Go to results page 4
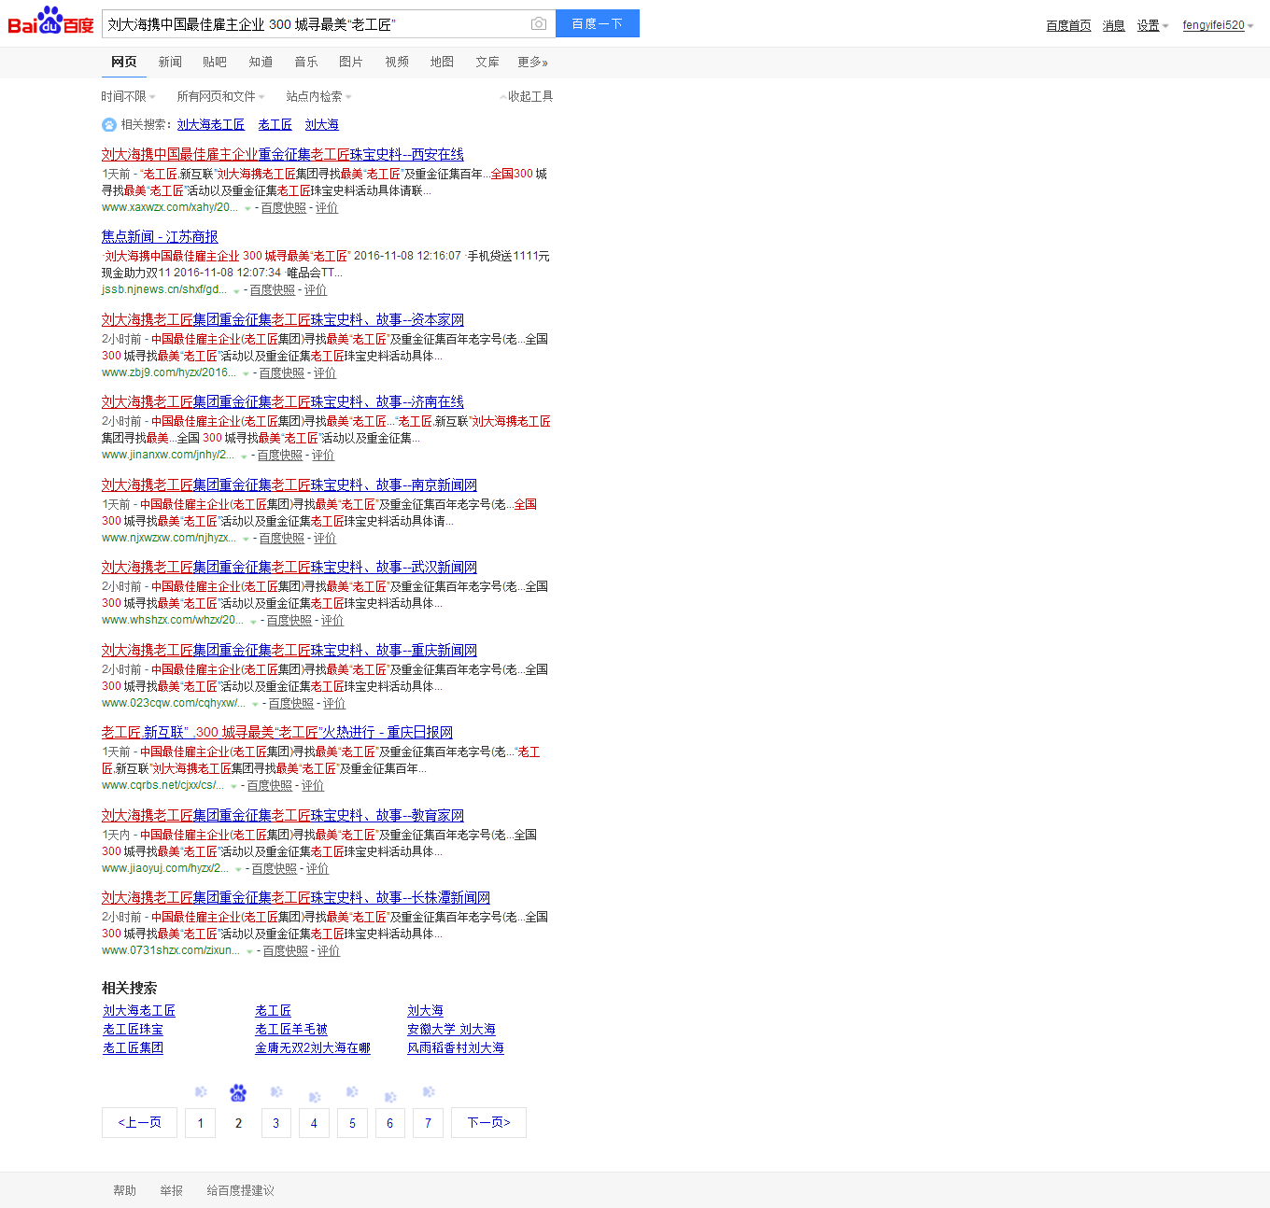The height and width of the screenshot is (1208, 1270). pyautogui.click(x=314, y=1123)
